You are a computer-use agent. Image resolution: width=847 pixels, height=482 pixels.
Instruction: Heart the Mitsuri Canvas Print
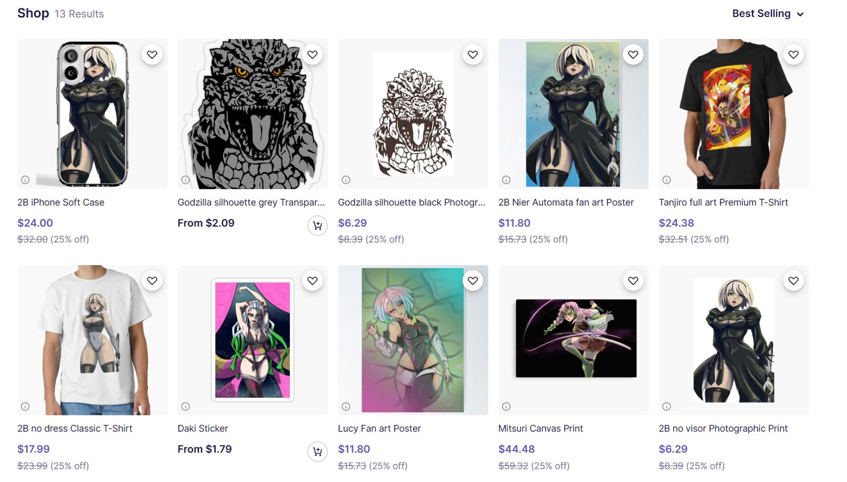pos(633,281)
